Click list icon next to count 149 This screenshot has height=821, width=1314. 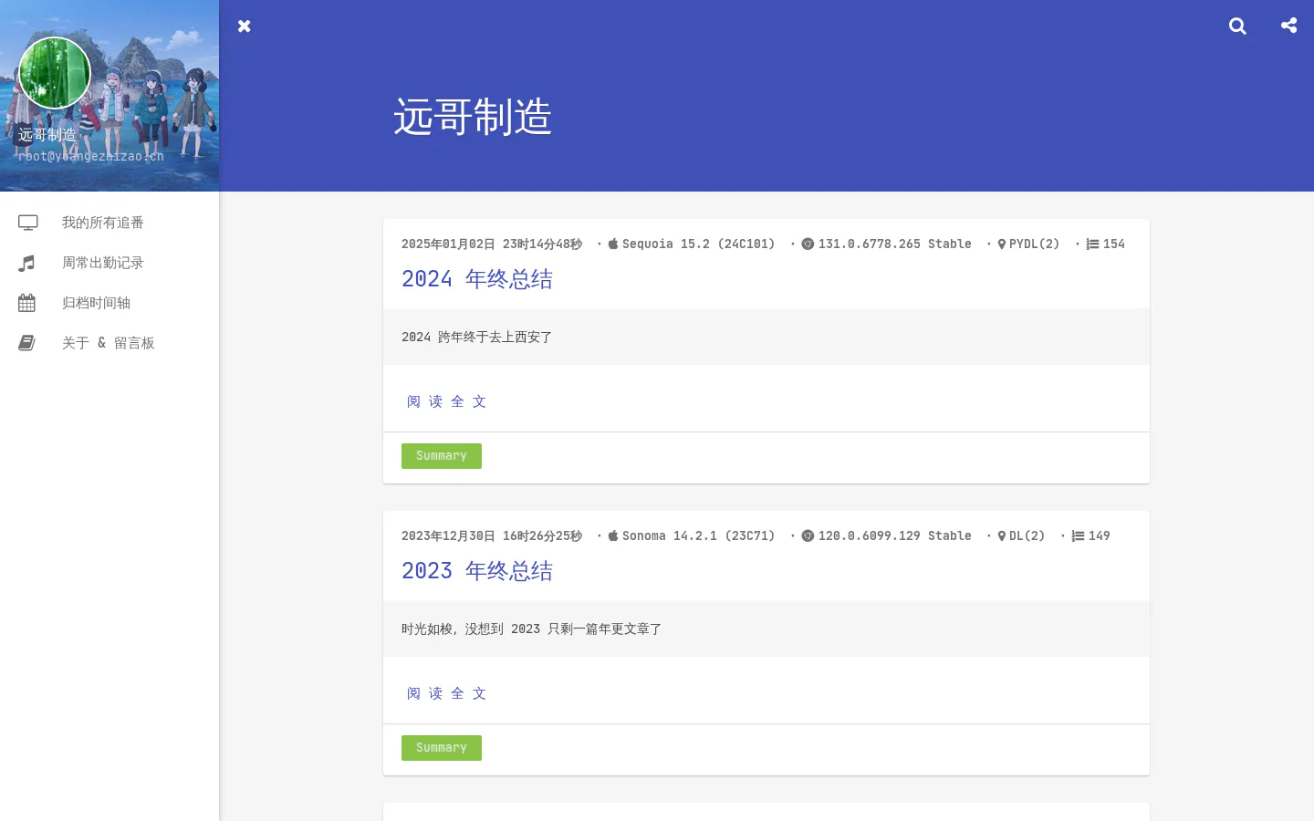(1078, 536)
